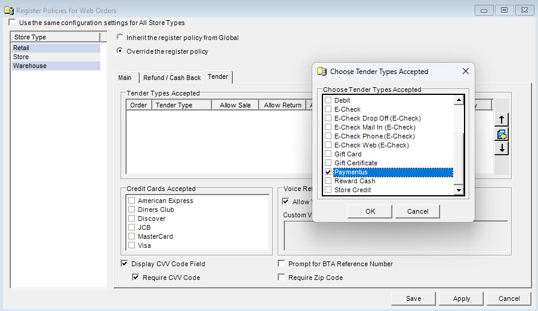Check MasterCard credit card
The width and height of the screenshot is (538, 311).
(x=131, y=236)
